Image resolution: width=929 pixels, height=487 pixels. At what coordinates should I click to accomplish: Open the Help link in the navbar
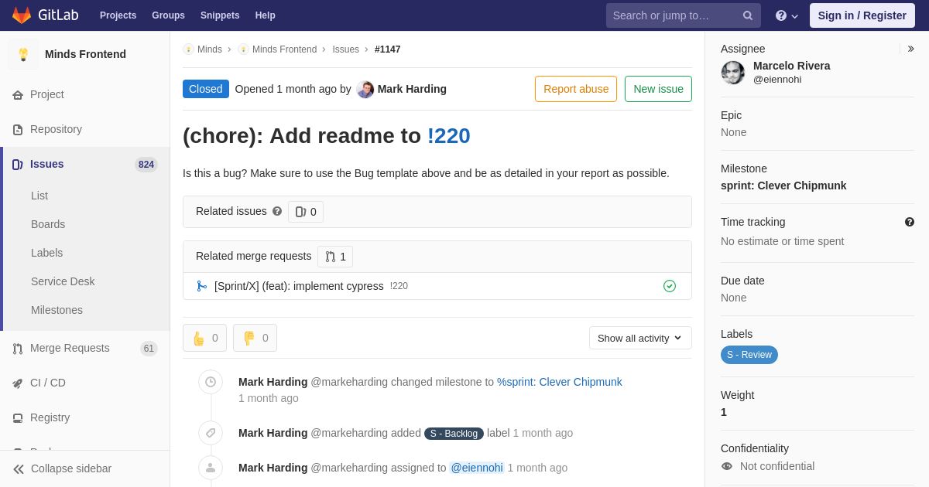pyautogui.click(x=266, y=15)
